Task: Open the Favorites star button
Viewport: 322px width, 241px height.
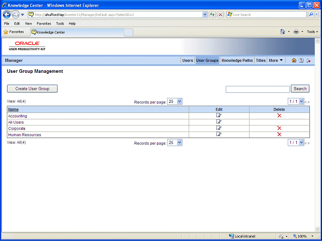Action: pyautogui.click(x=14, y=32)
